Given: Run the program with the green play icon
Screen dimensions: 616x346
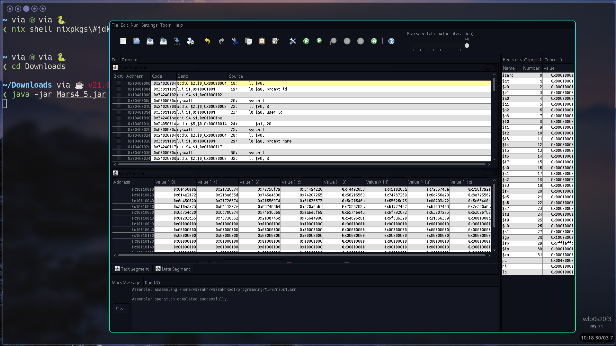Looking at the screenshot, I should point(306,41).
